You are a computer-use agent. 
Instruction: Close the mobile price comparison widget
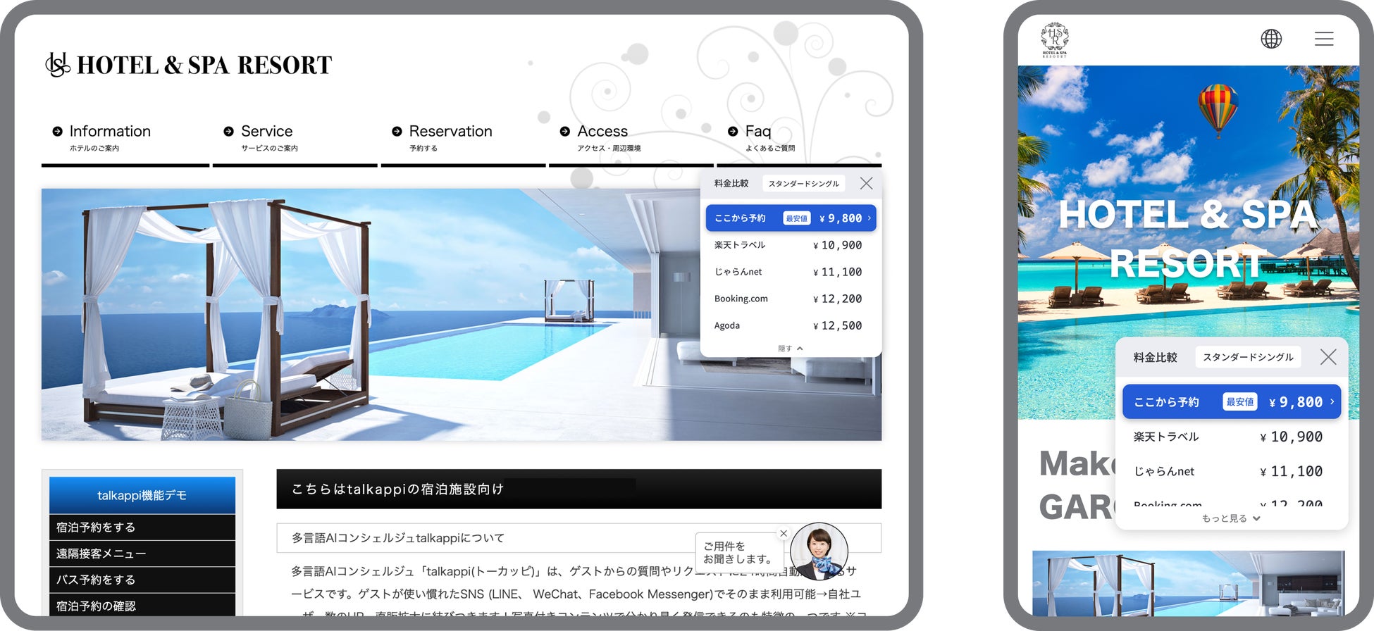1328,357
